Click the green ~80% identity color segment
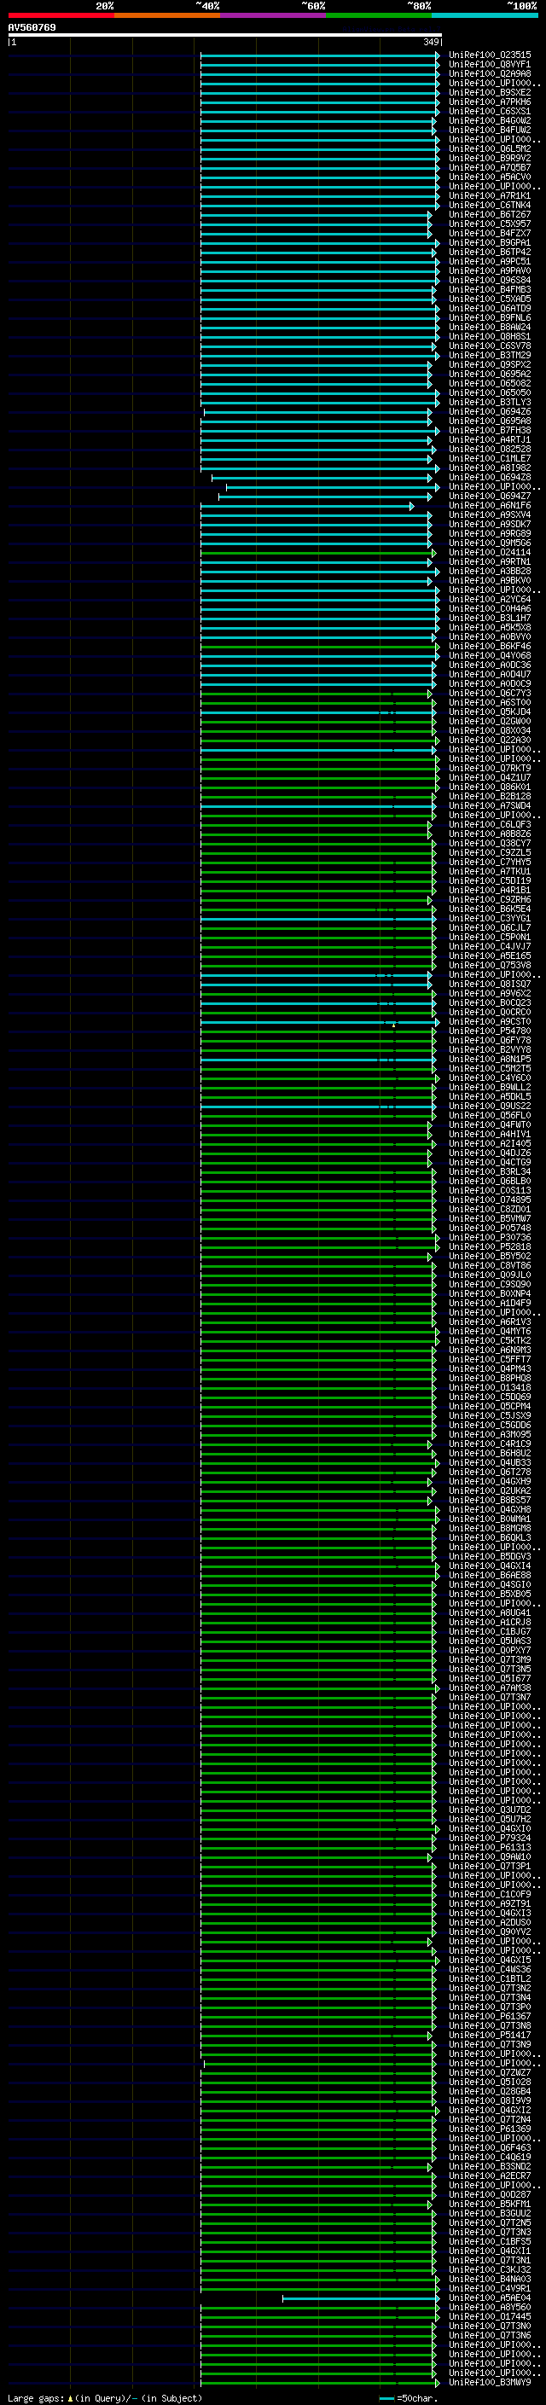The width and height of the screenshot is (546, 2405). pos(379,15)
